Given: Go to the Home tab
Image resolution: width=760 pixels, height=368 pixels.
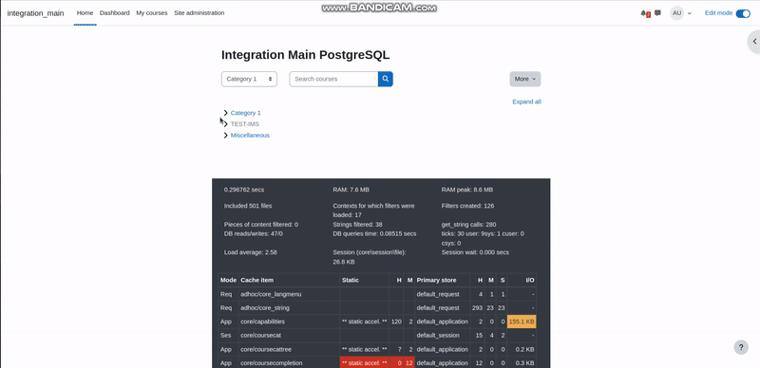Looking at the screenshot, I should click(85, 13).
